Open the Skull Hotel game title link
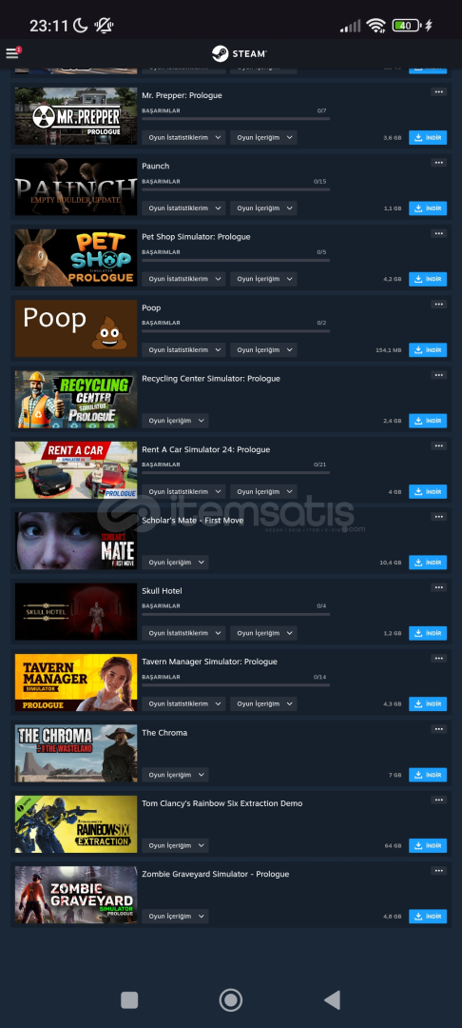This screenshot has width=462, height=1028. pyautogui.click(x=163, y=591)
